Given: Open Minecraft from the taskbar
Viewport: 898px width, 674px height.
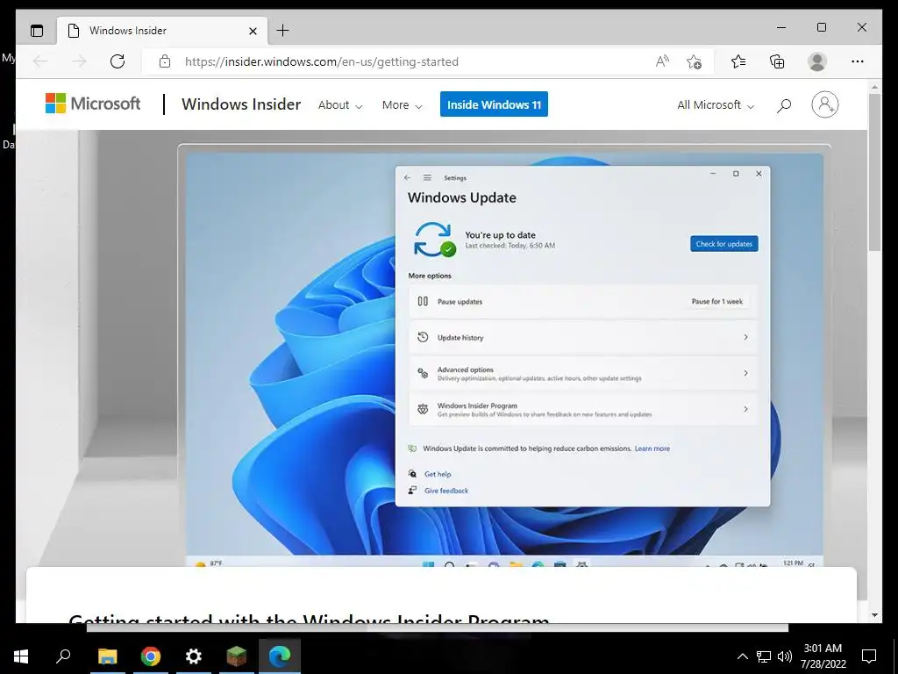Looking at the screenshot, I should pyautogui.click(x=237, y=656).
